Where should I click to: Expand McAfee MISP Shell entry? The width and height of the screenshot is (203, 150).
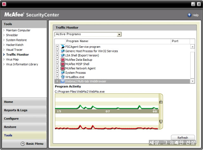click(x=57, y=64)
